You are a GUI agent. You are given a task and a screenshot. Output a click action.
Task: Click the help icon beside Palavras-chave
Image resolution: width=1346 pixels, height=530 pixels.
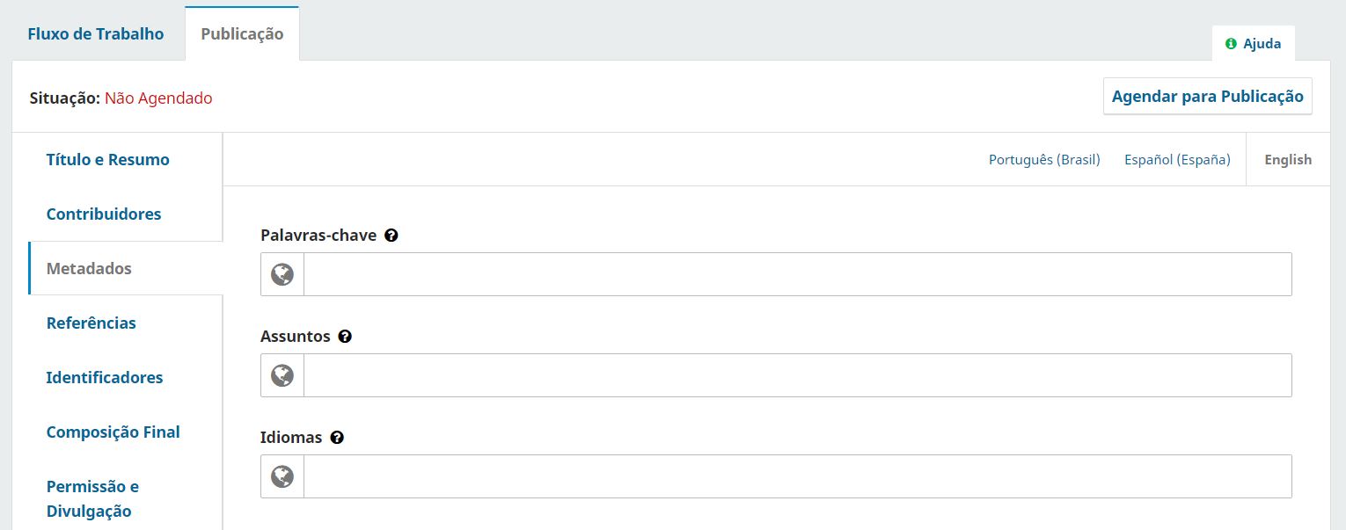coord(391,236)
